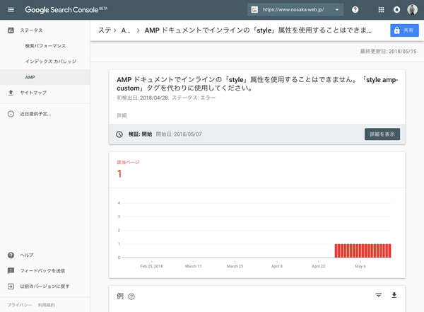Open the hamburger navigation menu
This screenshot has height=312, width=424.
click(11, 10)
